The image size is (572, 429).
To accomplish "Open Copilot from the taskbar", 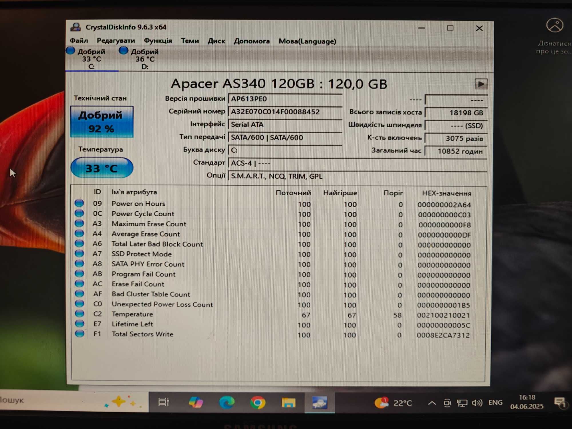I will pos(196,402).
